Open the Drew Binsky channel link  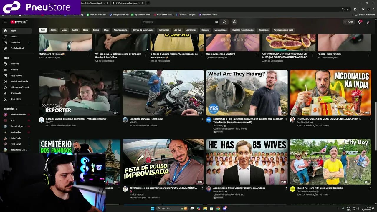[218, 191]
